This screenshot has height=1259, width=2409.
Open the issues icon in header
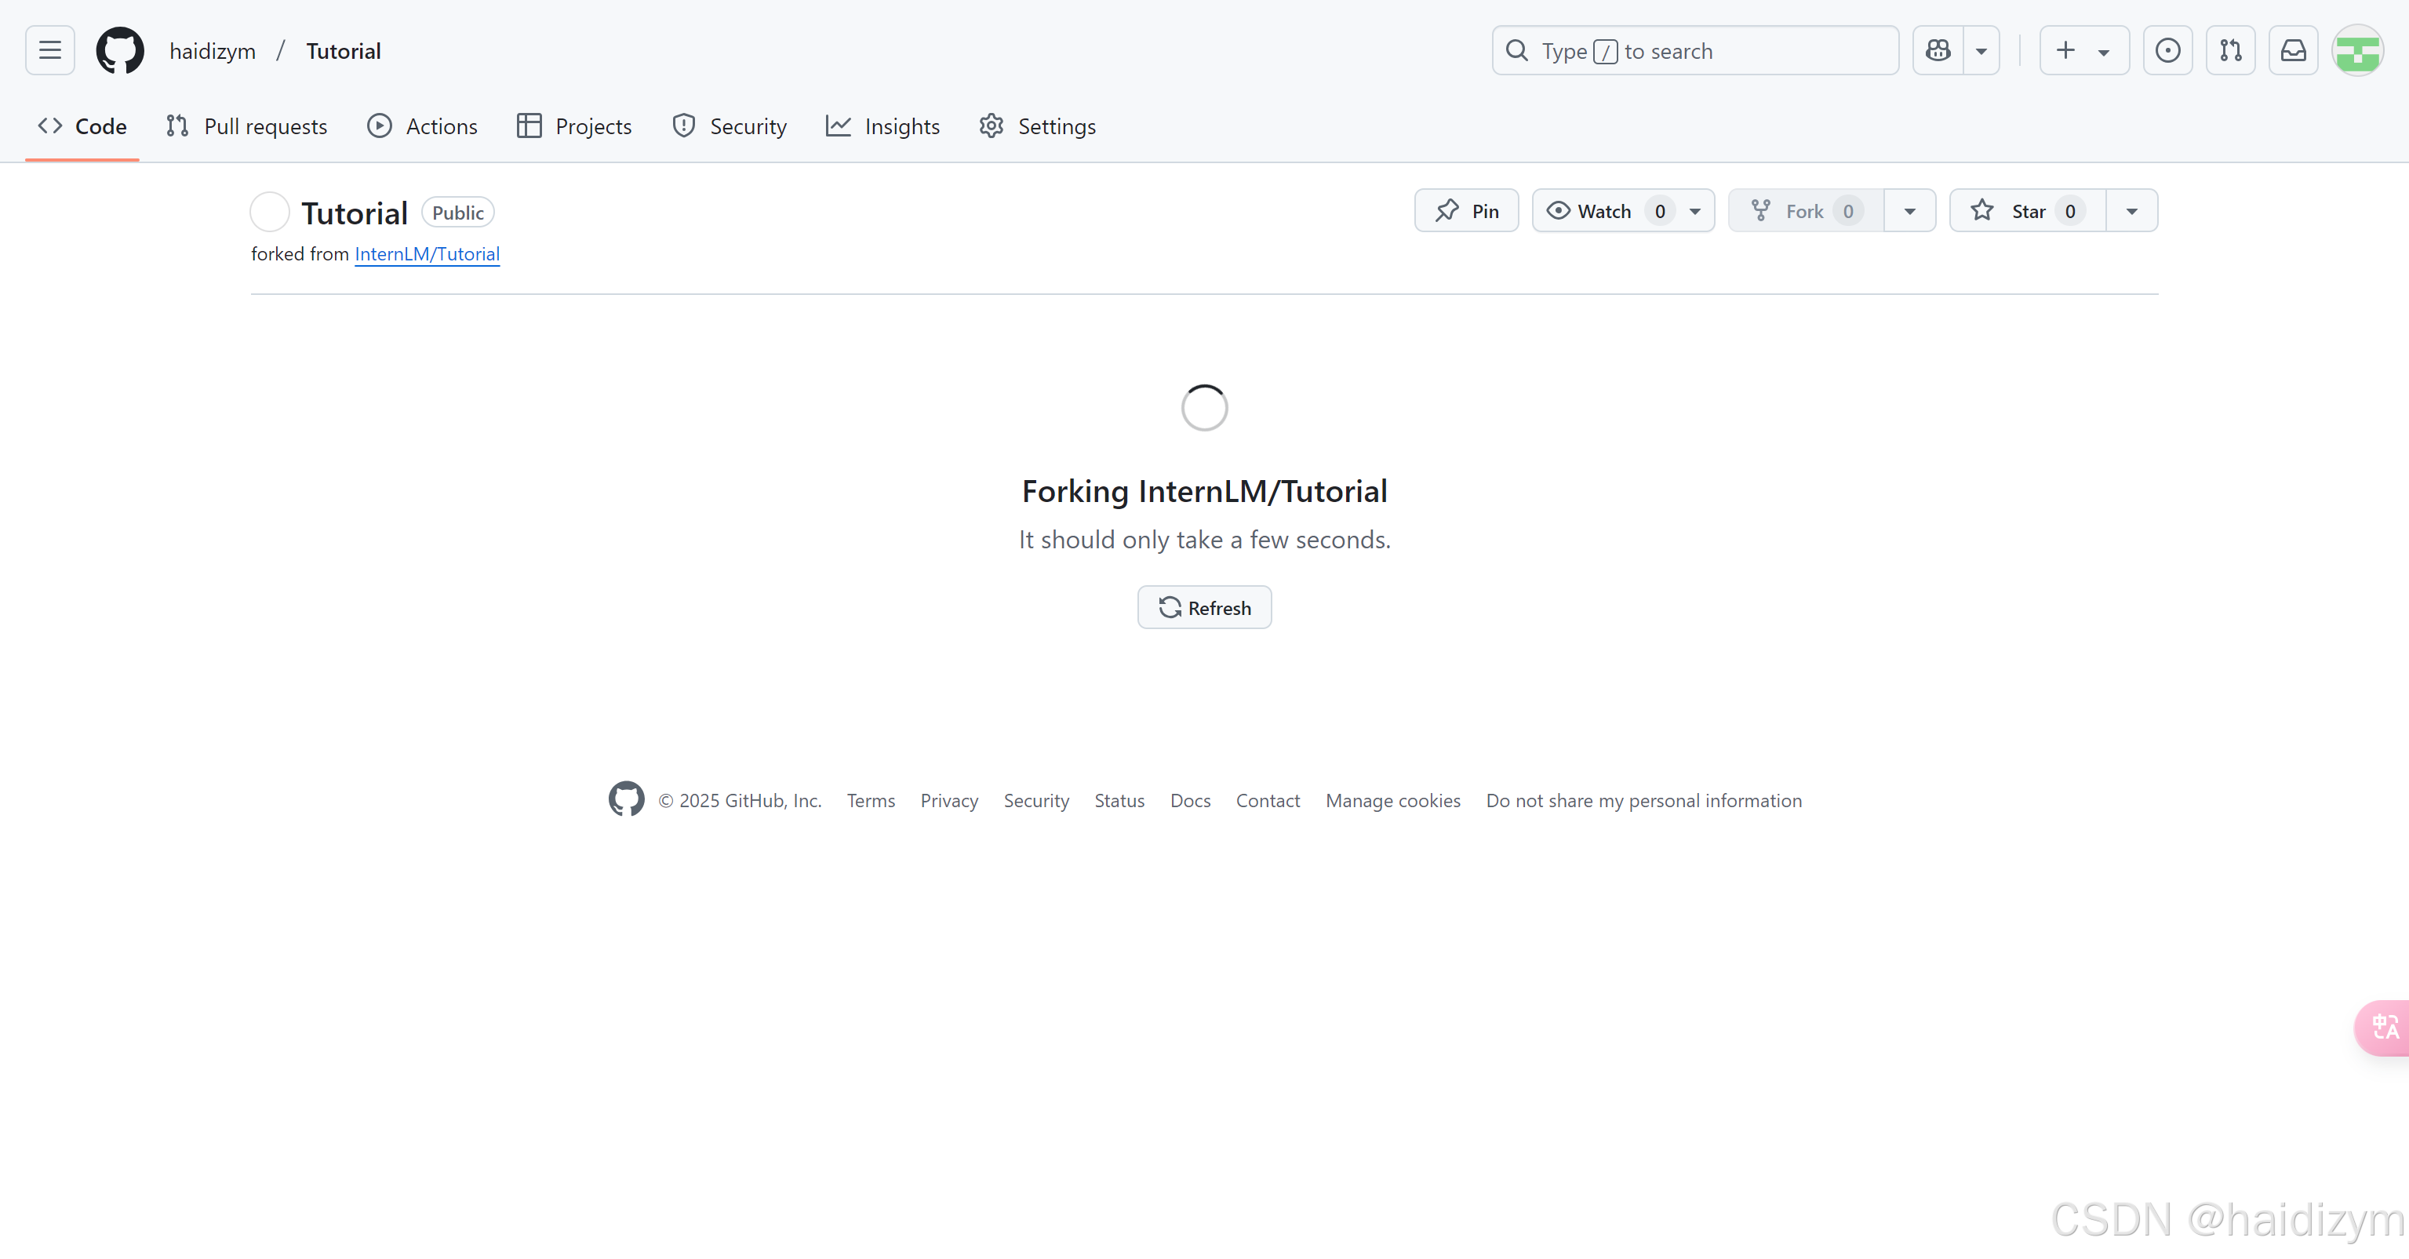[2167, 50]
